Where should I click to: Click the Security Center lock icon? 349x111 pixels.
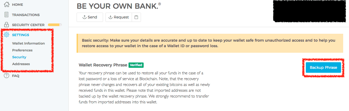tap(7, 25)
